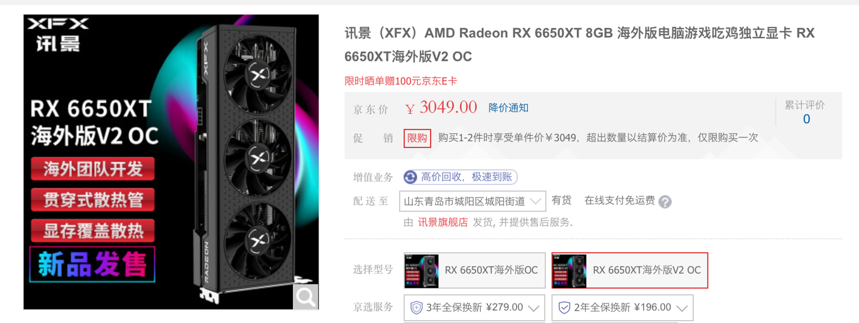Click the magnifier zoom icon on product image

click(x=305, y=296)
